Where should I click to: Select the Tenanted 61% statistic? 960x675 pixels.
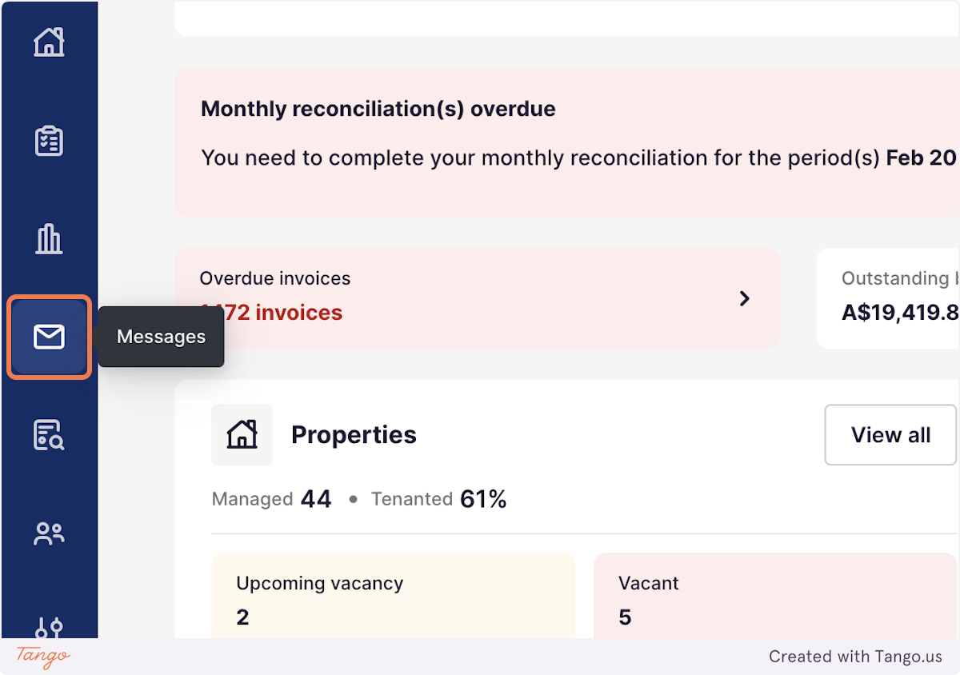click(438, 499)
